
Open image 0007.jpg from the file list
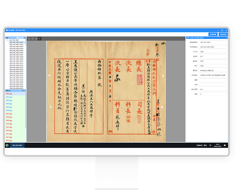point(9,114)
